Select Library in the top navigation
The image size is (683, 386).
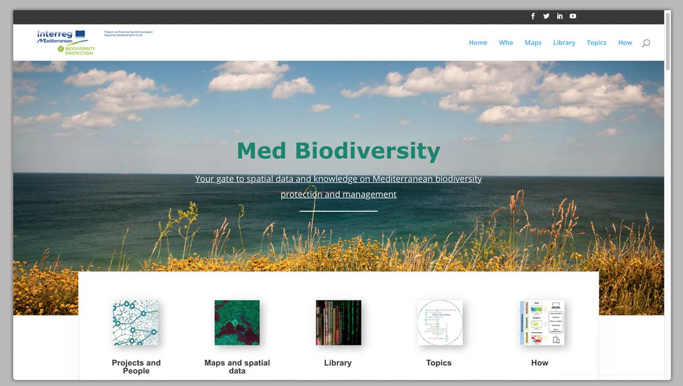(x=564, y=43)
